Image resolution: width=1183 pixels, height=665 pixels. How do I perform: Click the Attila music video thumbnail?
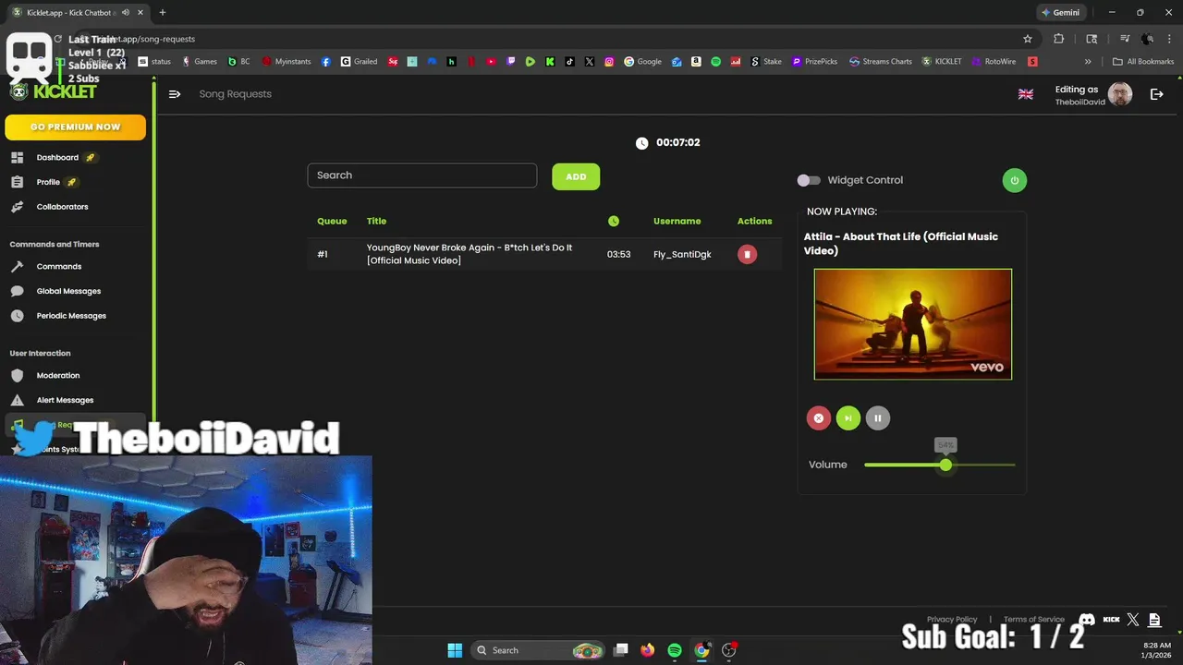[913, 324]
